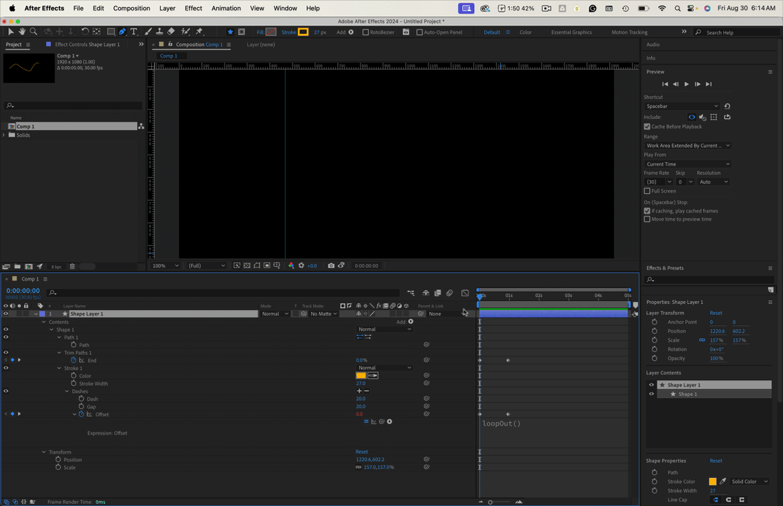
Task: Open the 100% magnification dropdown
Action: click(164, 265)
